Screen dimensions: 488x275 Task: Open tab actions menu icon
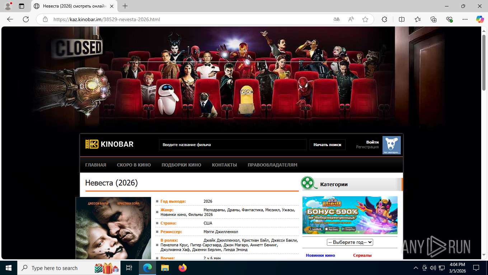[22, 6]
